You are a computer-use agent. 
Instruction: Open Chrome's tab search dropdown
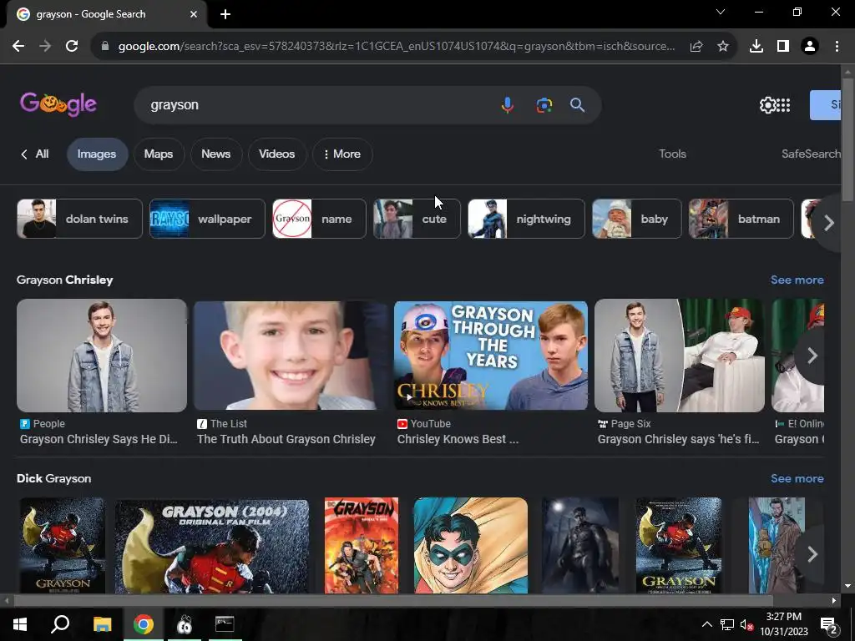(721, 12)
